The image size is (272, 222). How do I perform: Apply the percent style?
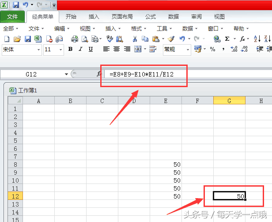pyautogui.click(x=212, y=49)
